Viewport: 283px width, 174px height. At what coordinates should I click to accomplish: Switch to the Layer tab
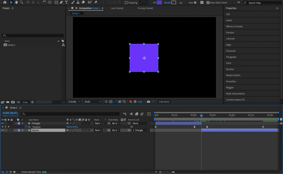(117, 8)
